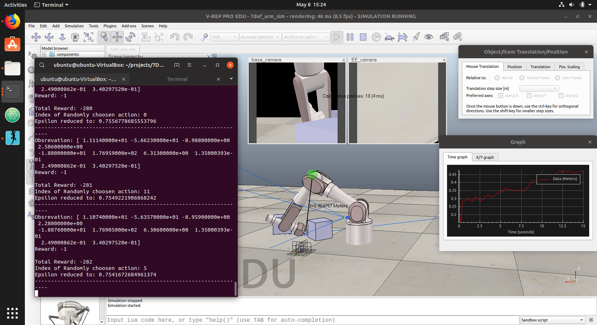Click the undo arrow icon
Image resolution: width=597 pixels, height=325 pixels.
tap(175, 37)
